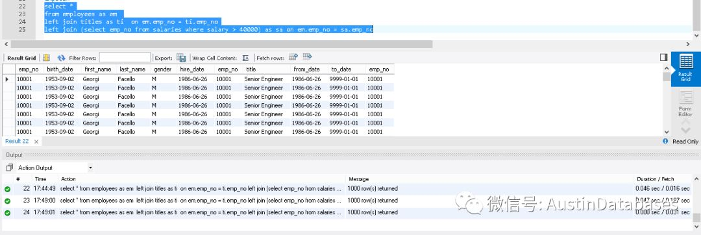This screenshot has height=235, width=701.
Task: Click the Duration / Fetch column header
Action: pyautogui.click(x=656, y=179)
